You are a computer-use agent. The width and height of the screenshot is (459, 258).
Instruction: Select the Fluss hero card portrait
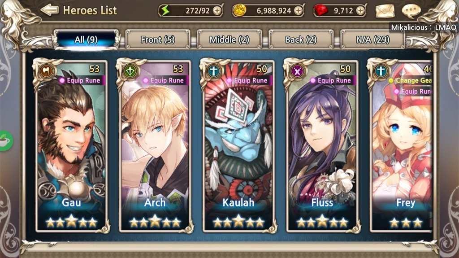322,146
